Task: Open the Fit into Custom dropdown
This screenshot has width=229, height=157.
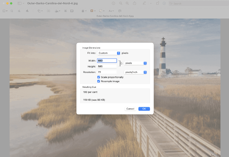Action: pos(109,53)
